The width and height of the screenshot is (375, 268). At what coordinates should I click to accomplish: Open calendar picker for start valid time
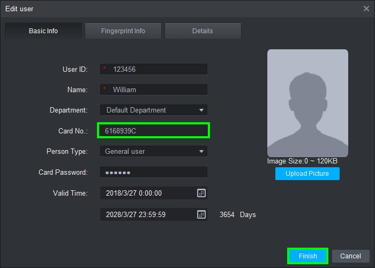click(201, 193)
